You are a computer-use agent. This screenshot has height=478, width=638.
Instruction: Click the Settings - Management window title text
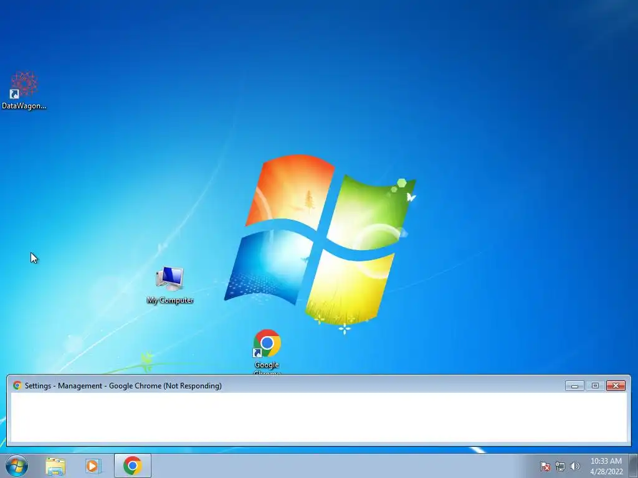point(123,386)
